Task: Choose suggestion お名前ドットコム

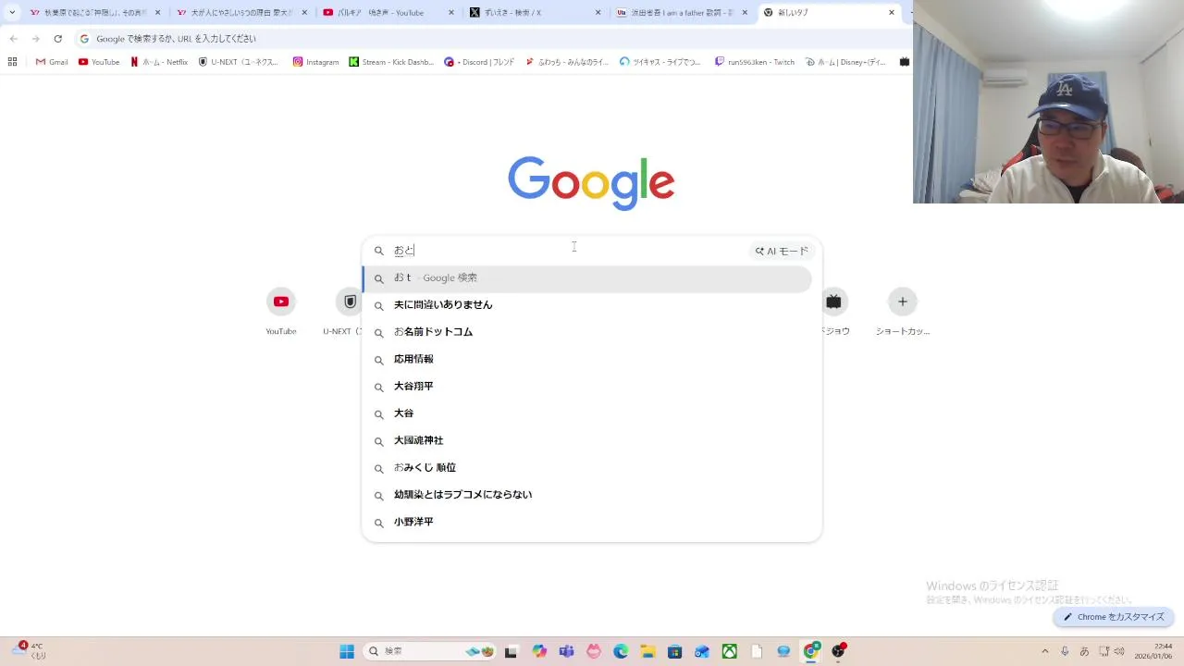Action: point(587,332)
